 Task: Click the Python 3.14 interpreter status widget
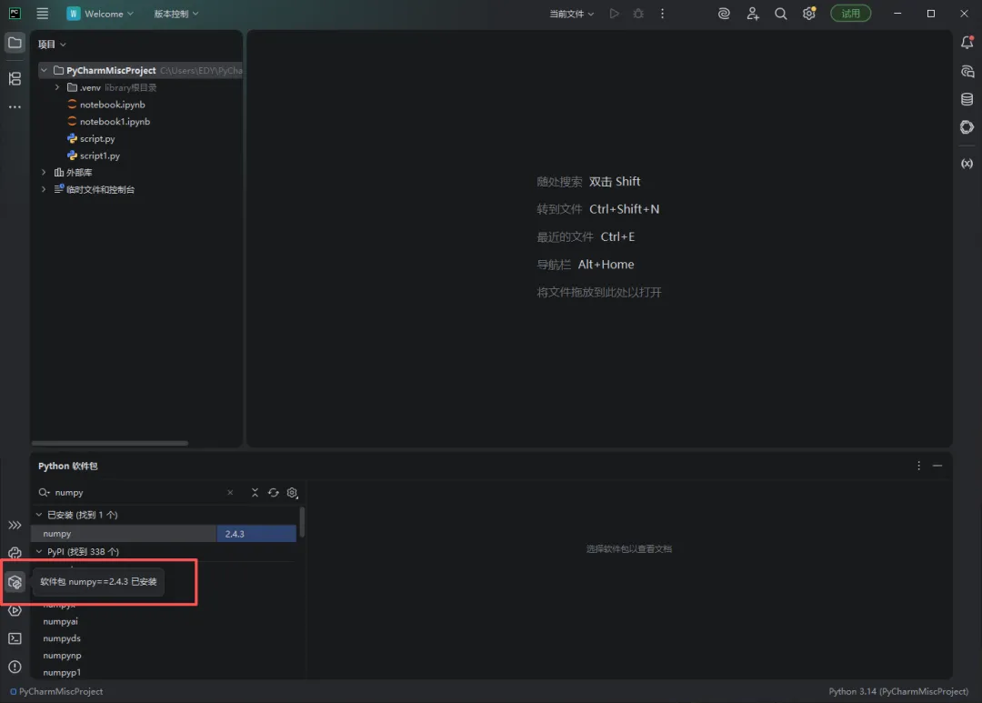[898, 692]
